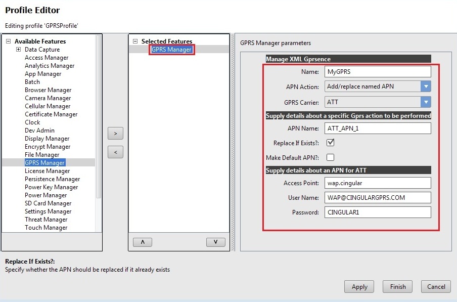Screen dimensions: 457x302
Task: Expand the Data Capture tree node
Action: click(18, 50)
